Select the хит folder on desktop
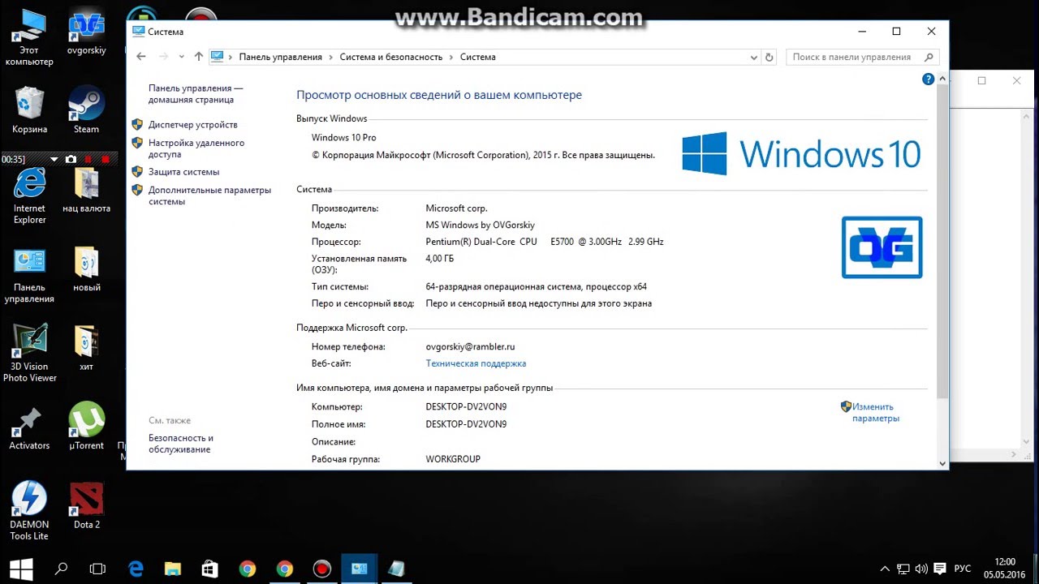The width and height of the screenshot is (1039, 584). pyautogui.click(x=86, y=348)
